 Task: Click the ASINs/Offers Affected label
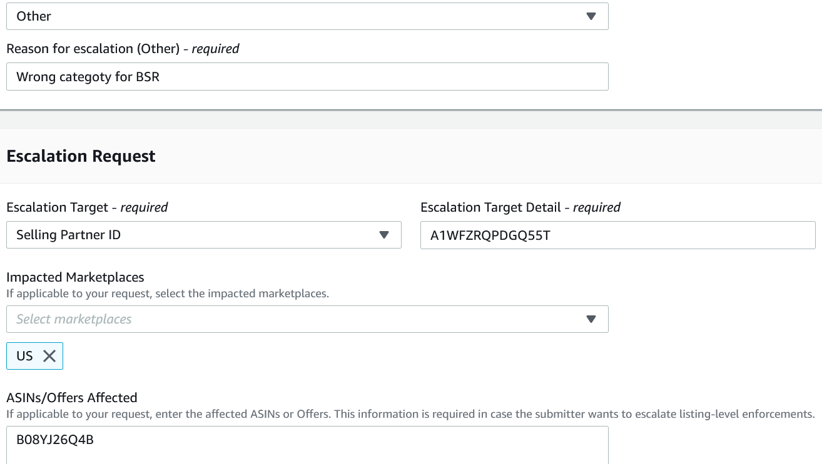pos(71,397)
